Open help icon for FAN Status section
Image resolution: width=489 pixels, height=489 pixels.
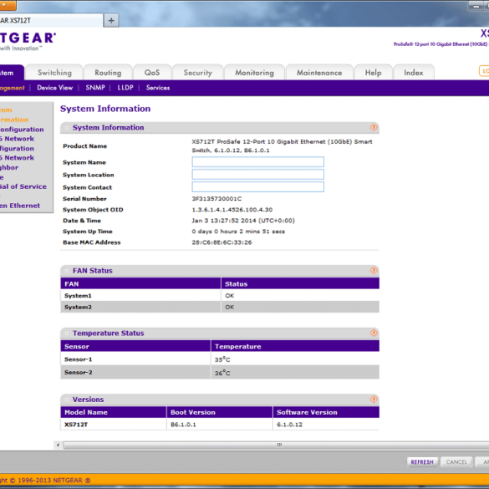[x=374, y=270]
